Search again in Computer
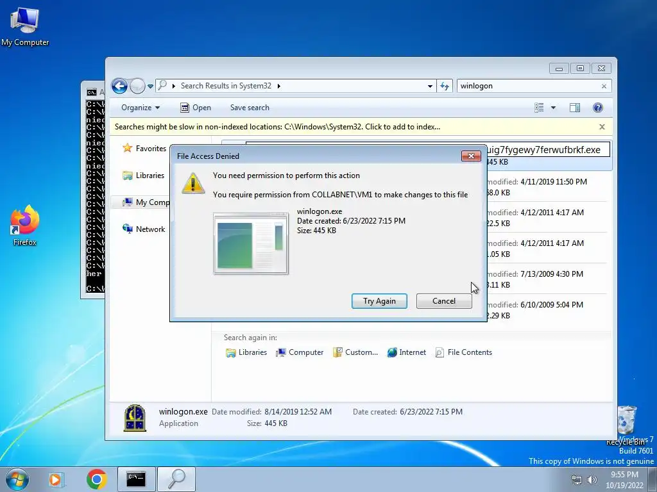Image resolution: width=657 pixels, height=492 pixels. click(299, 353)
